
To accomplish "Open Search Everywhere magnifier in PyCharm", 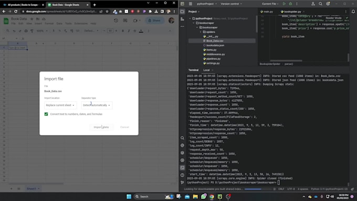I will coord(320,4).
